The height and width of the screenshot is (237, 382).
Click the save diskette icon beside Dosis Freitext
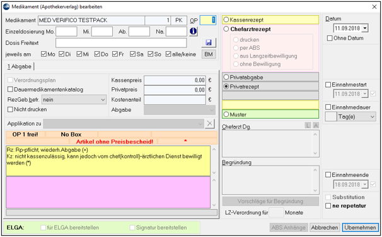point(209,42)
